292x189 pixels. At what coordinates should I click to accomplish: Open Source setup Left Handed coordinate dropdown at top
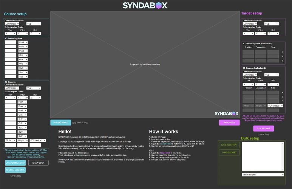12,24
